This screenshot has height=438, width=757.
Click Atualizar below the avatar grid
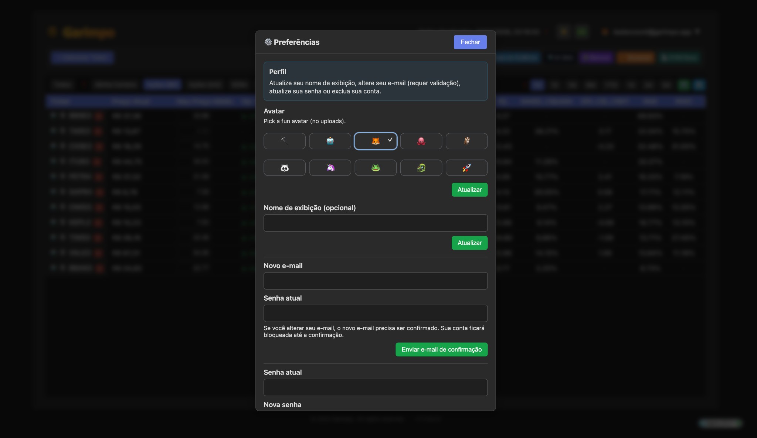[469, 189]
